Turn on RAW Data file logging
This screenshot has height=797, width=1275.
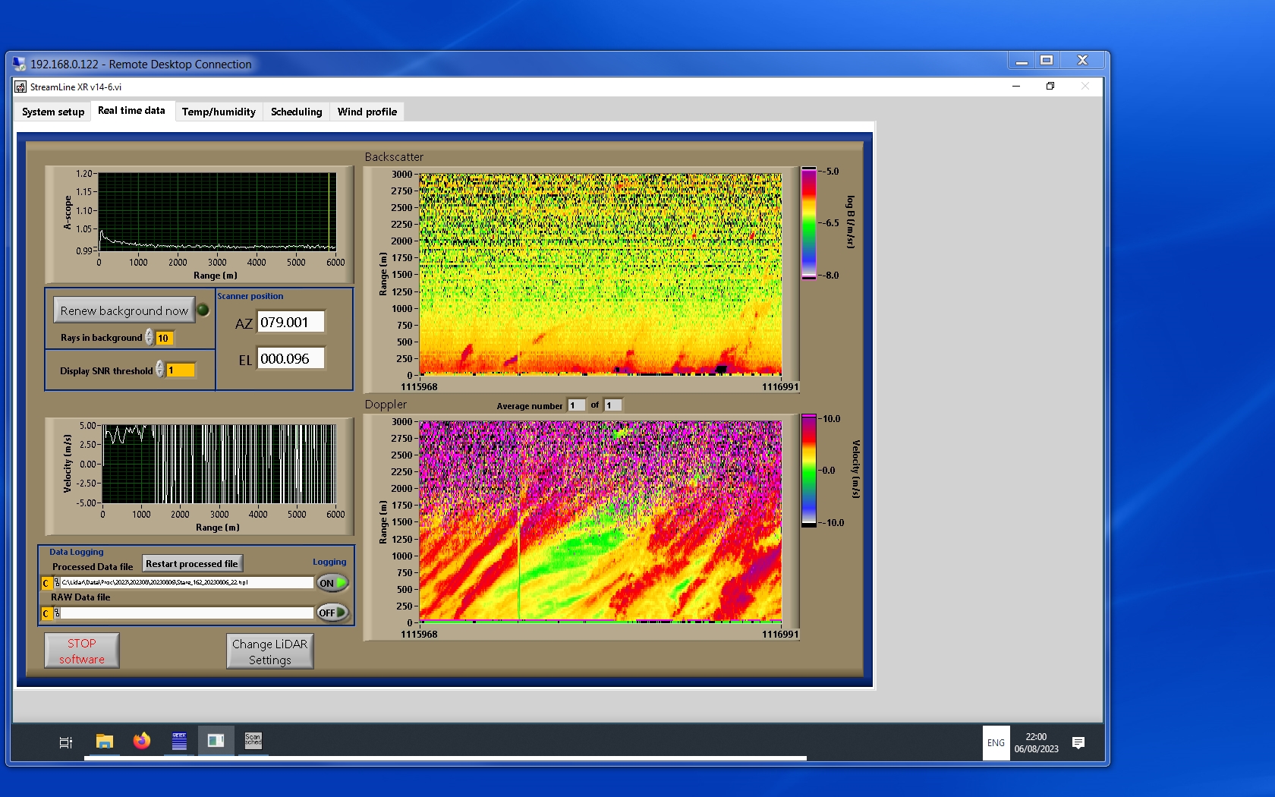pos(332,613)
